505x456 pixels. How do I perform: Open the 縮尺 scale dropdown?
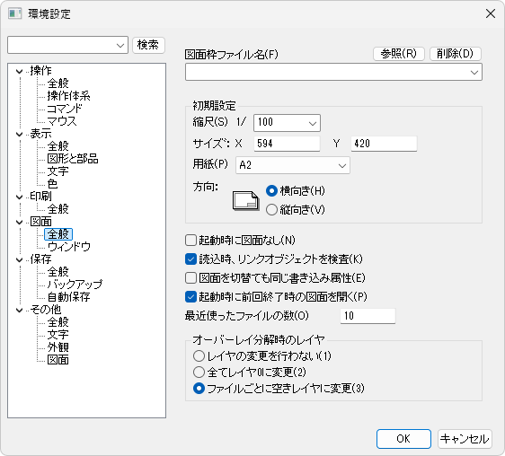point(287,123)
